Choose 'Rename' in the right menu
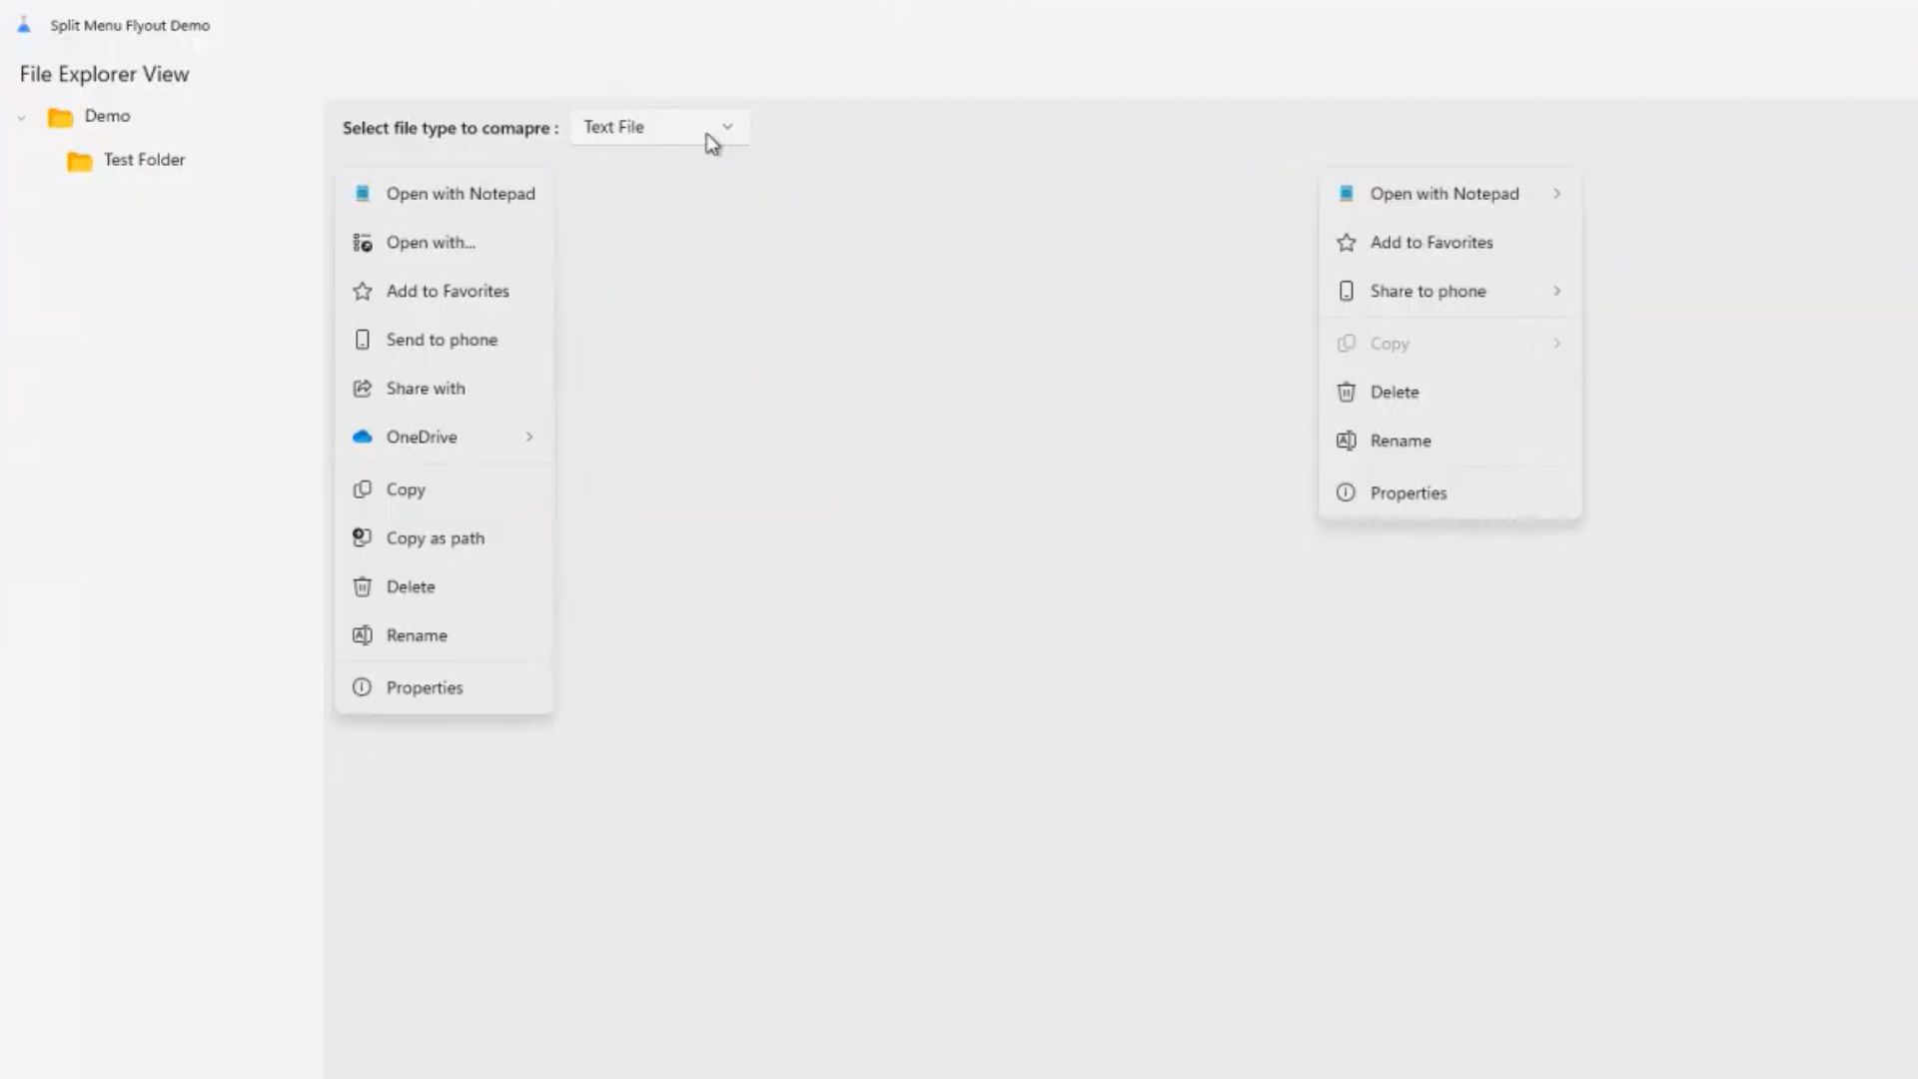Image resolution: width=1918 pixels, height=1079 pixels. point(1450,441)
